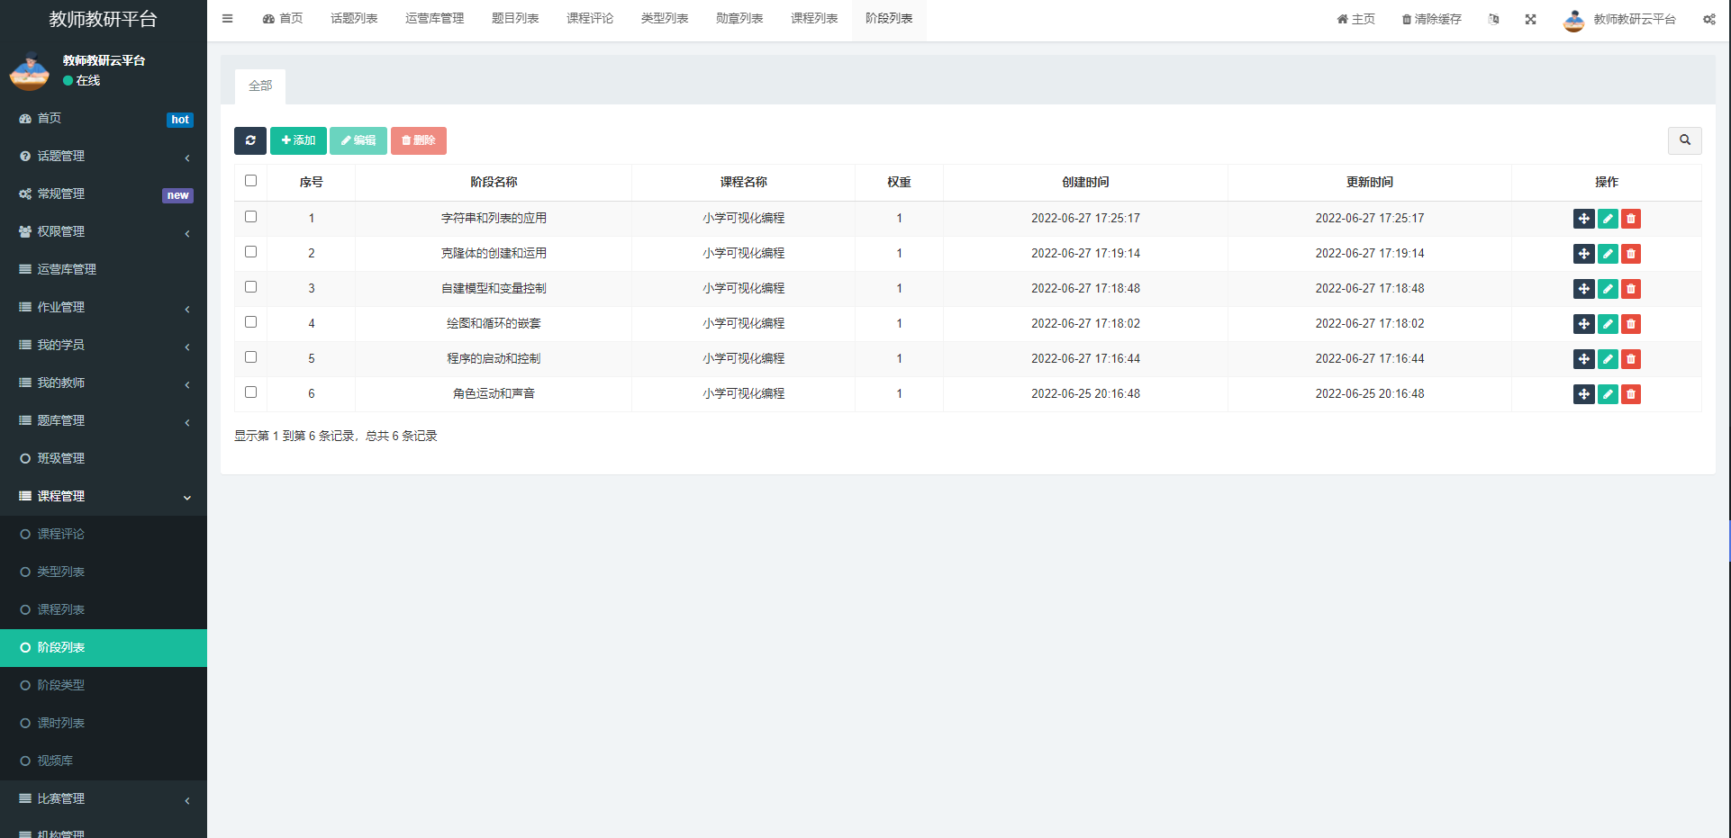This screenshot has width=1731, height=838.
Task: Select the checkbox for row 6 角色运动和声音
Action: (x=251, y=392)
